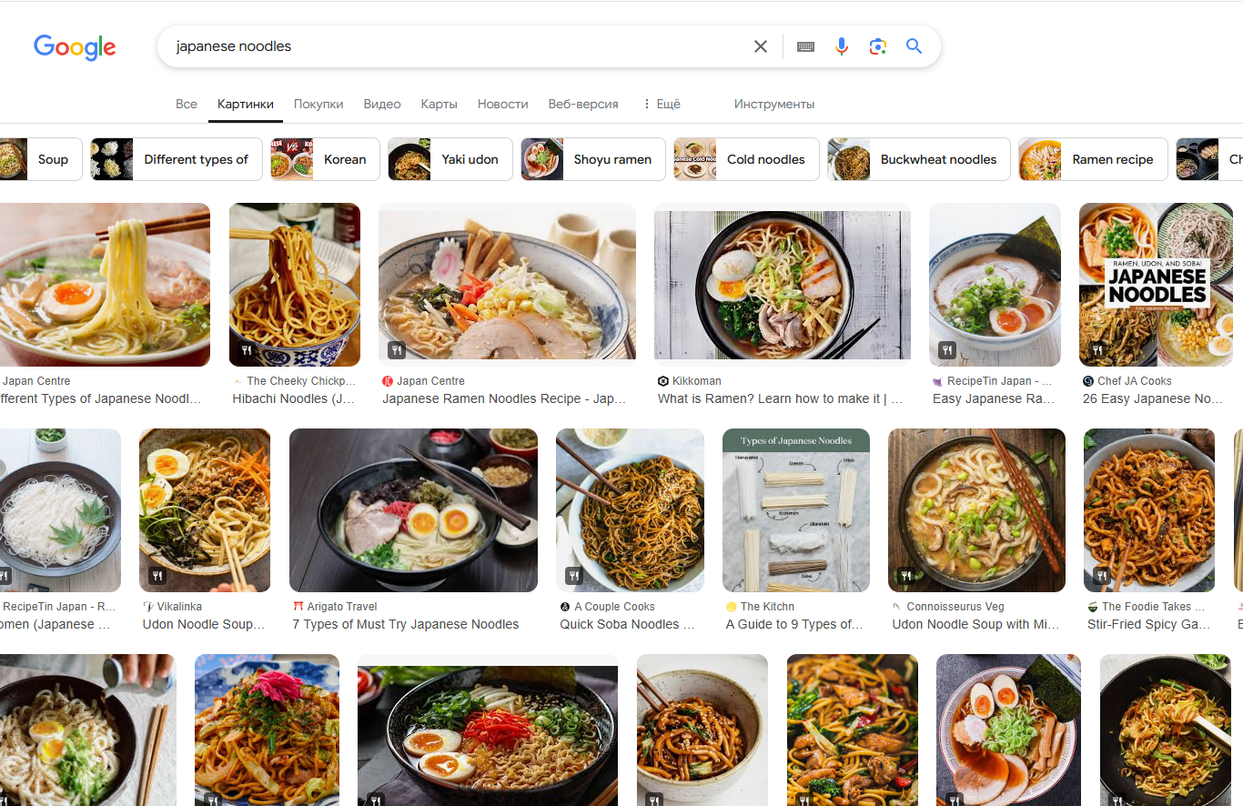Open the Types of Japanese Noodles guide thumbnail
This screenshot has height=806, width=1243.
tap(796, 510)
